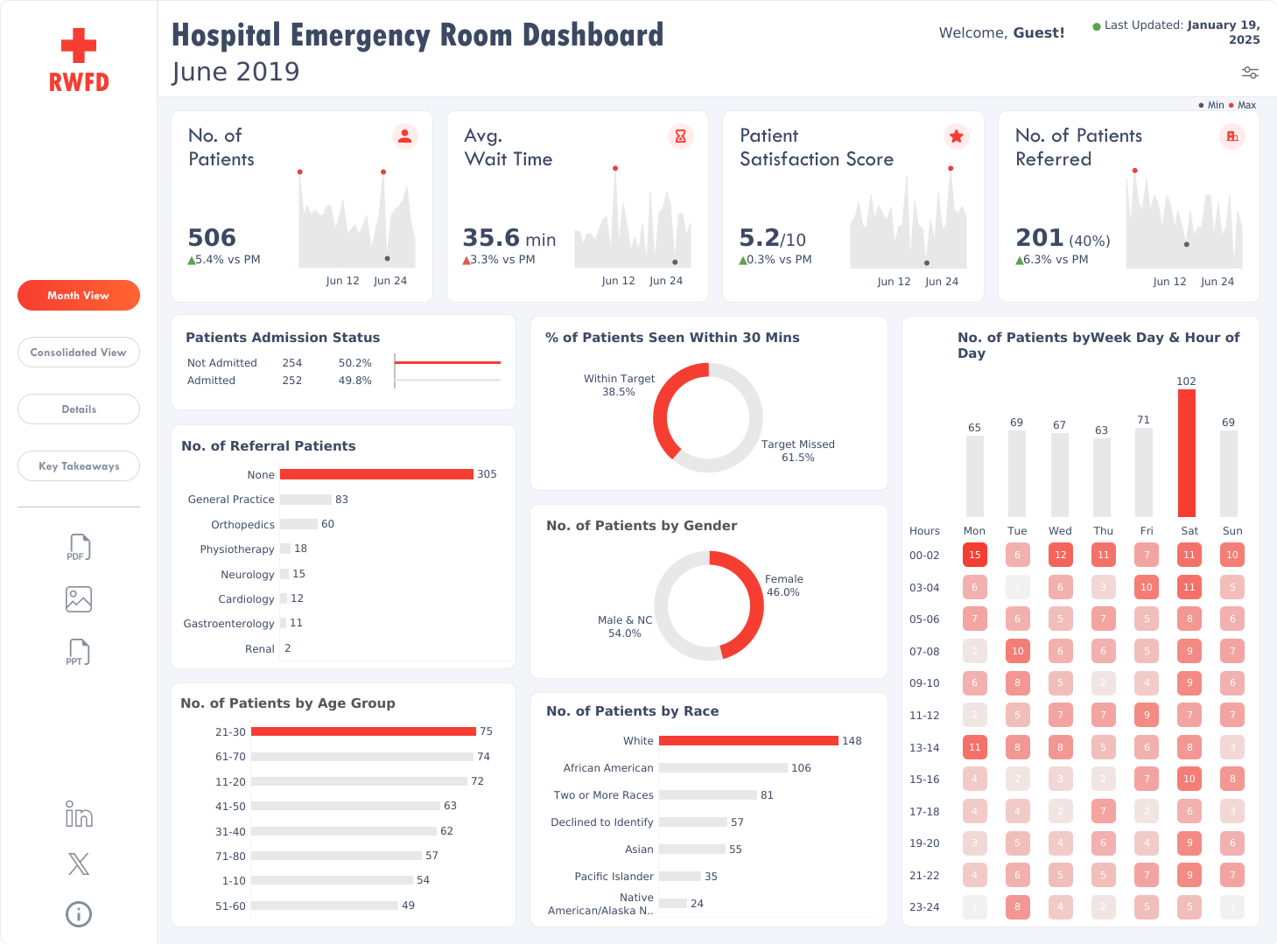Screen dimensions: 1277x944
Task: Click the Tuesday 07-08 heatmap cell
Action: [x=1017, y=651]
